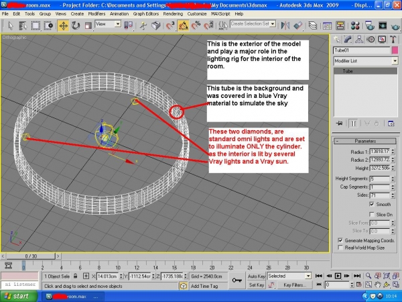This screenshot has height=302, width=402.
Task: Open Schematic View from toolbar
Action: (x=340, y=26)
